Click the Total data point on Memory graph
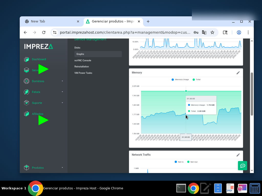 pyautogui.click(x=186, y=91)
